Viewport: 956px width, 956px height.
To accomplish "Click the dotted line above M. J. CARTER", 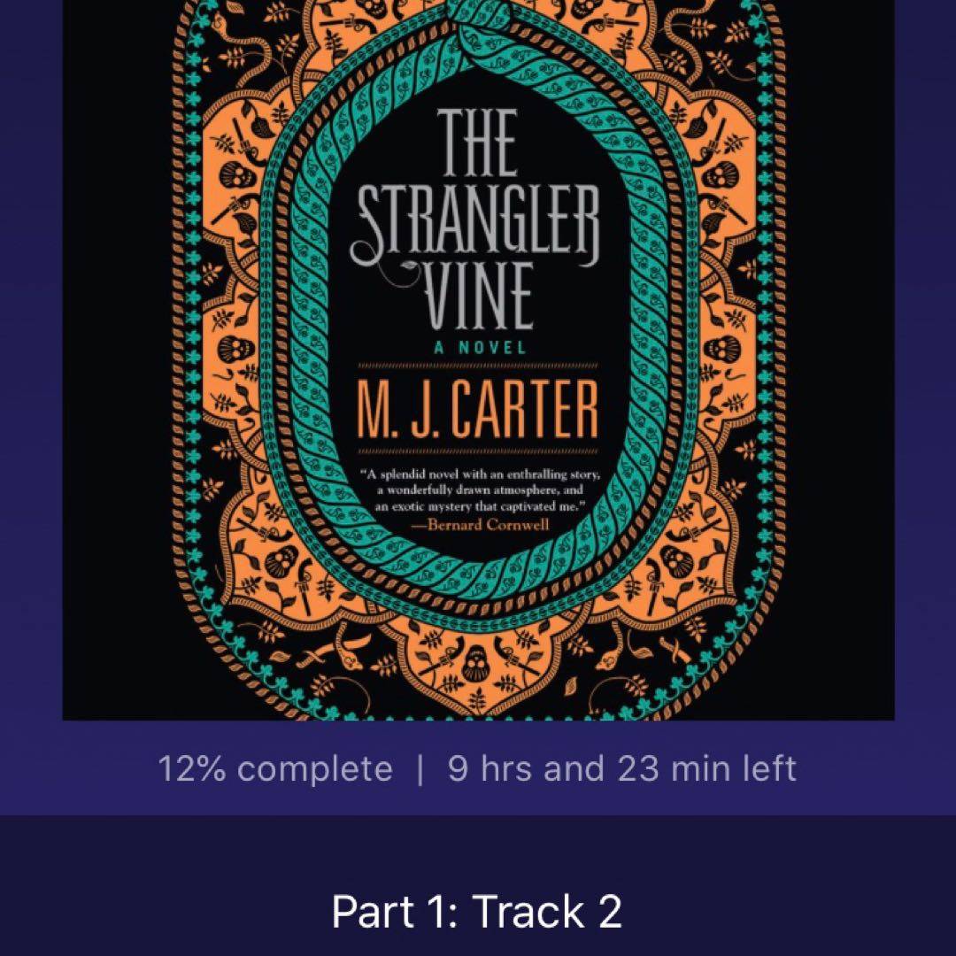I will point(478,366).
